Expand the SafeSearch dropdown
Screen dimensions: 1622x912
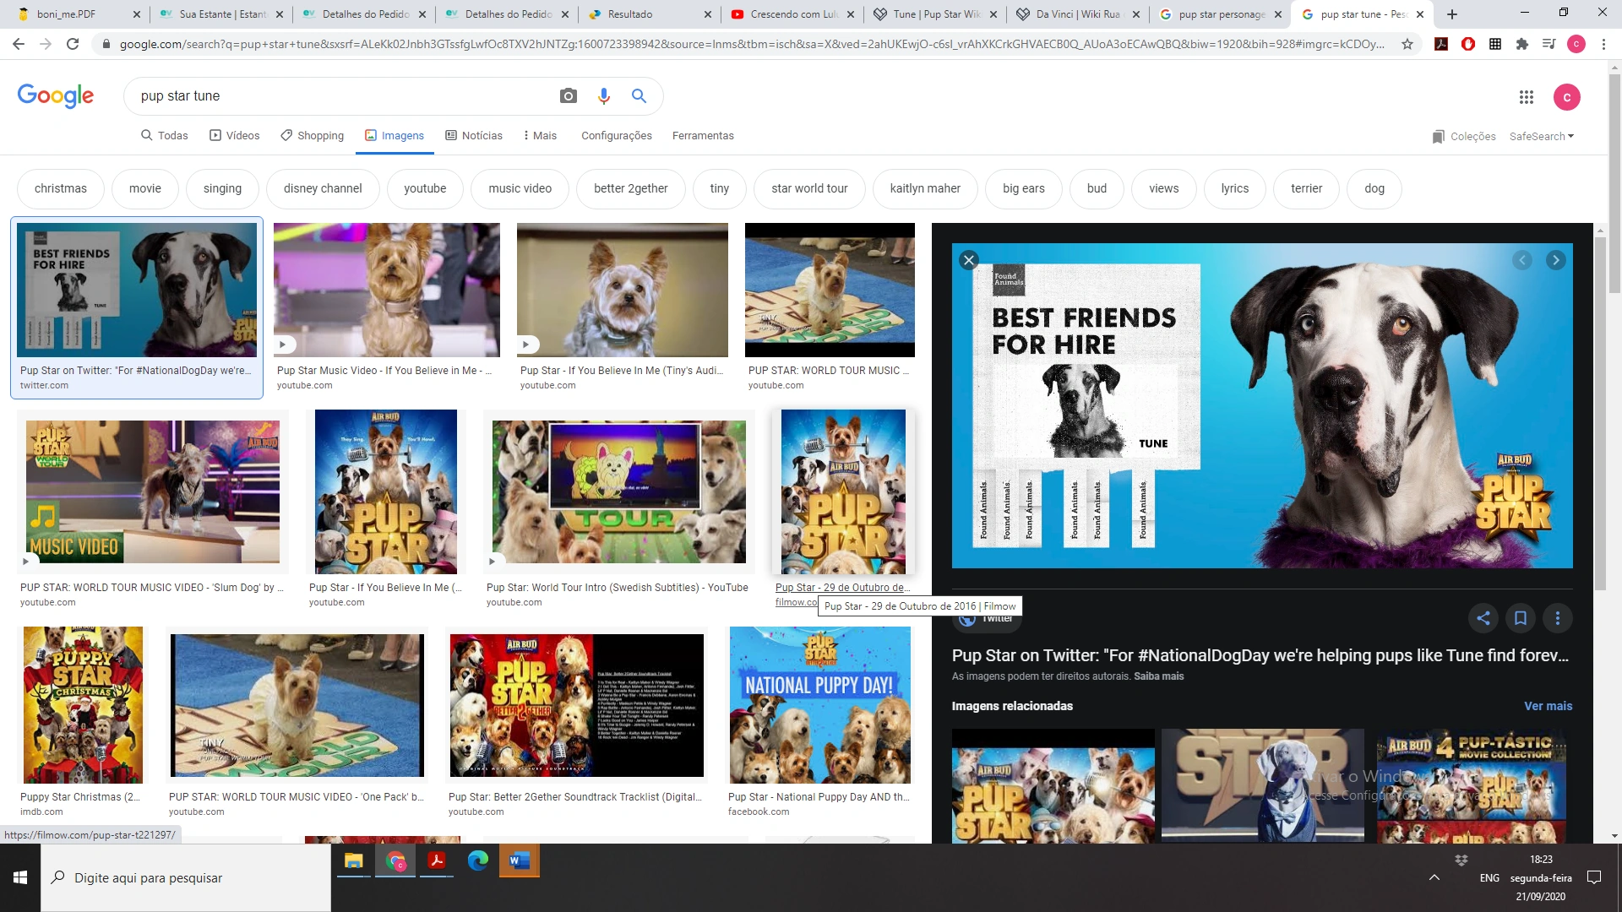[x=1542, y=136]
